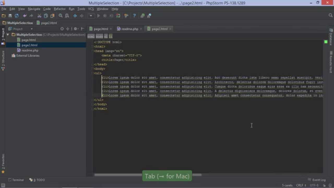The image size is (334, 188).
Task: Click the Cut scissors icon
Action: 39,16
